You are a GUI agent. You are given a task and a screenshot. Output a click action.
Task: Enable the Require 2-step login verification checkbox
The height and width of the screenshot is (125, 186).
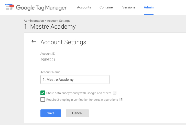(x=43, y=99)
